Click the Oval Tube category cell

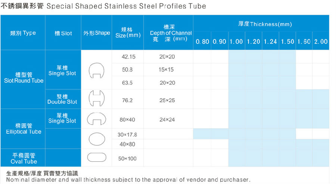click(x=24, y=158)
